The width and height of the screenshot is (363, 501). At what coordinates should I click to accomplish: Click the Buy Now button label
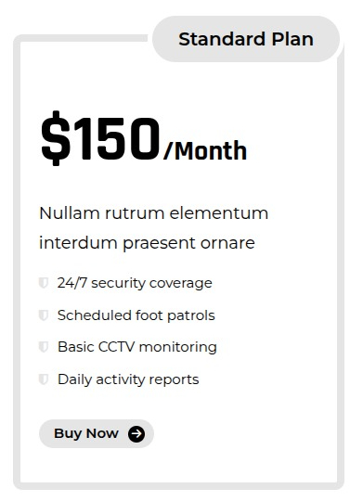pos(86,433)
